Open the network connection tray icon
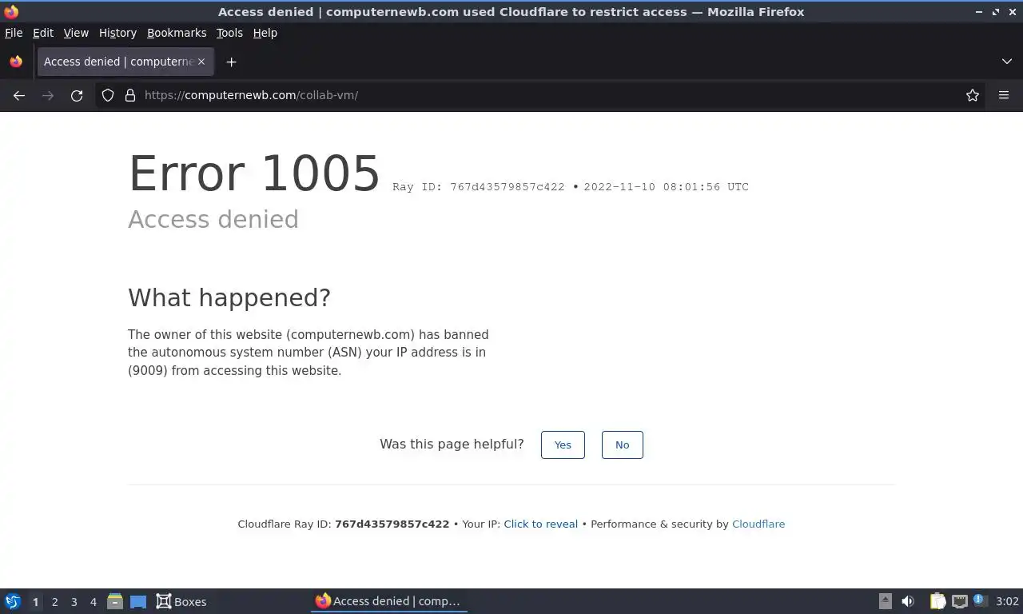1023x614 pixels. pyautogui.click(x=959, y=601)
